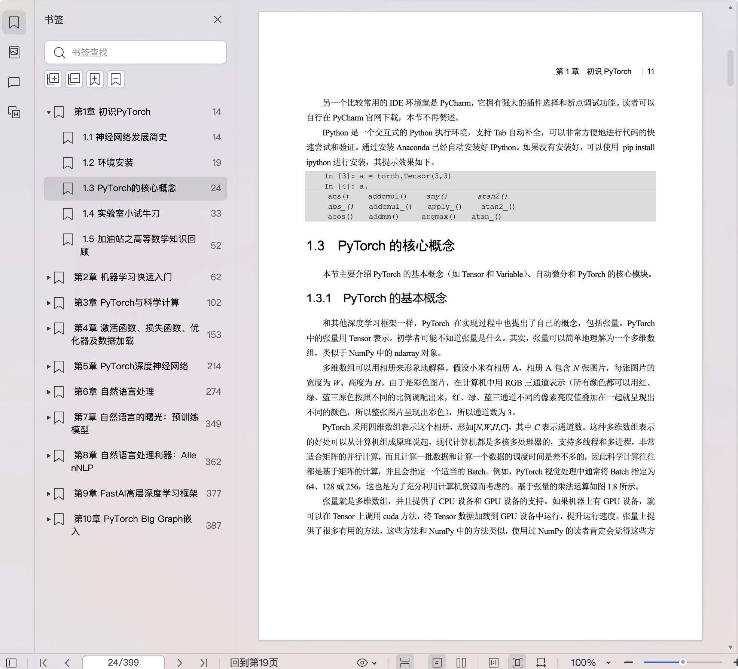This screenshot has height=669, width=738.
Task: Go to the next page
Action: coord(180,663)
